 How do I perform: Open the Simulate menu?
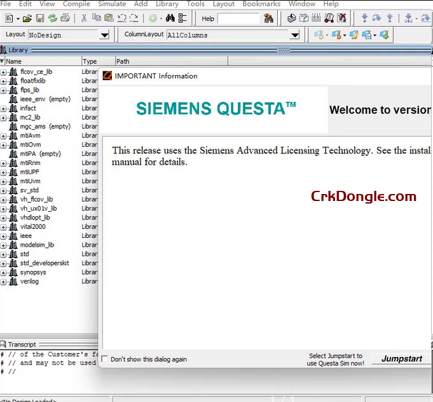coord(112,4)
